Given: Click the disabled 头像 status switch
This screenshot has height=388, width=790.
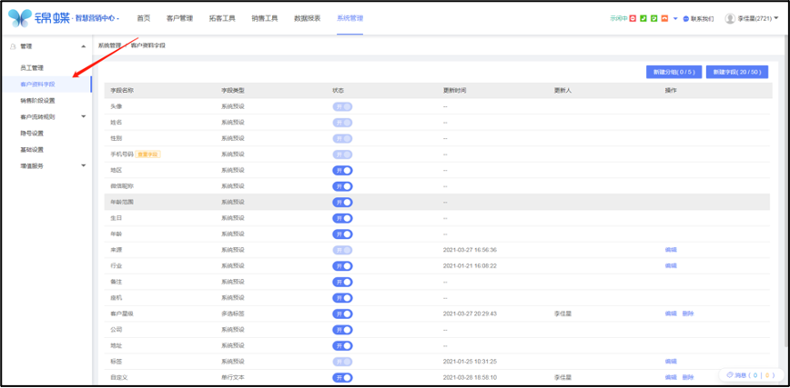Looking at the screenshot, I should [x=342, y=106].
